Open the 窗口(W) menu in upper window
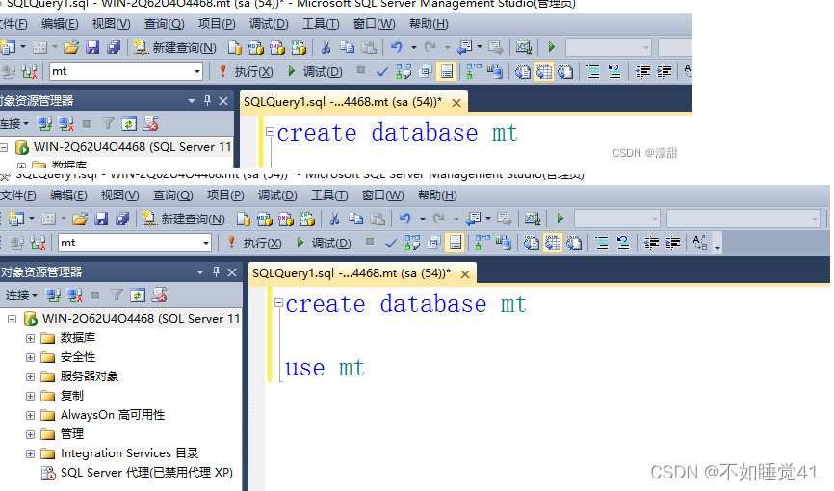 click(374, 24)
